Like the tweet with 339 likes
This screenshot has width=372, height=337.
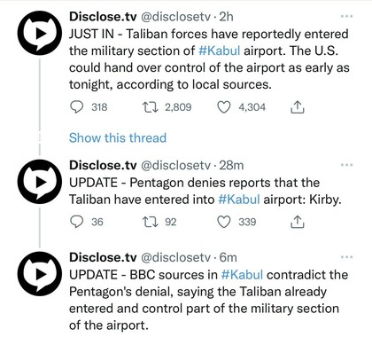tap(223, 222)
